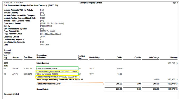The width and height of the screenshot is (179, 99).
Task: Click the From Year - Period label
Action: pyautogui.click(x=12, y=23)
